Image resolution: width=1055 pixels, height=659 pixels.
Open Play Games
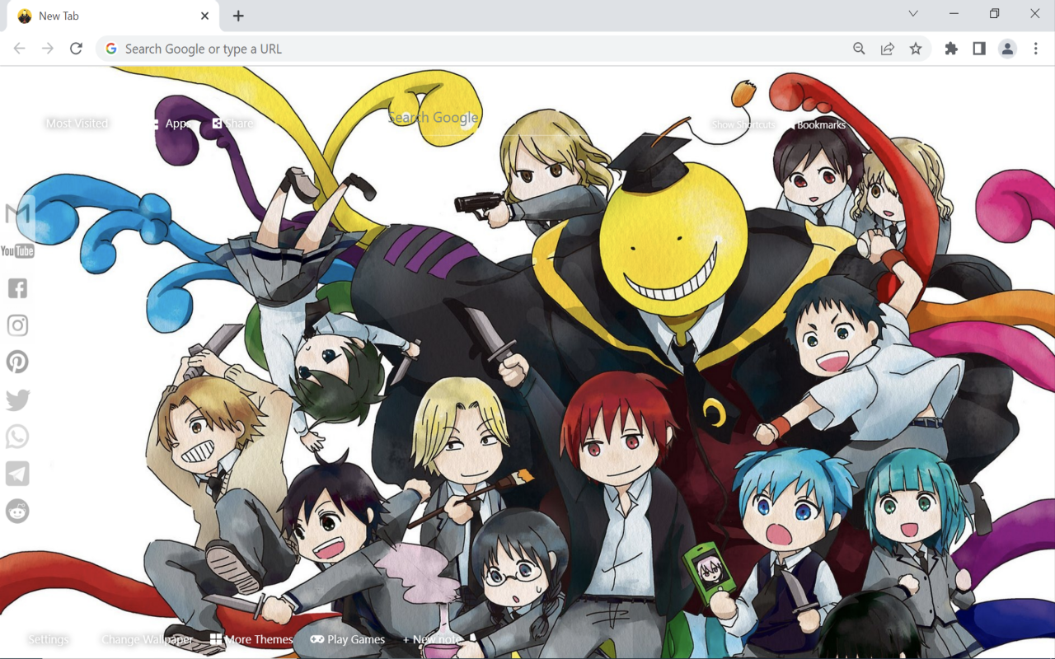pos(348,639)
